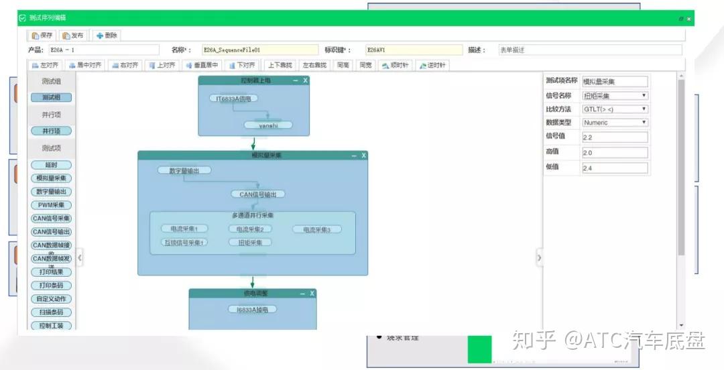The width and height of the screenshot is (724, 370).
Task: Select the 打印条码 palette item
Action: (51, 286)
